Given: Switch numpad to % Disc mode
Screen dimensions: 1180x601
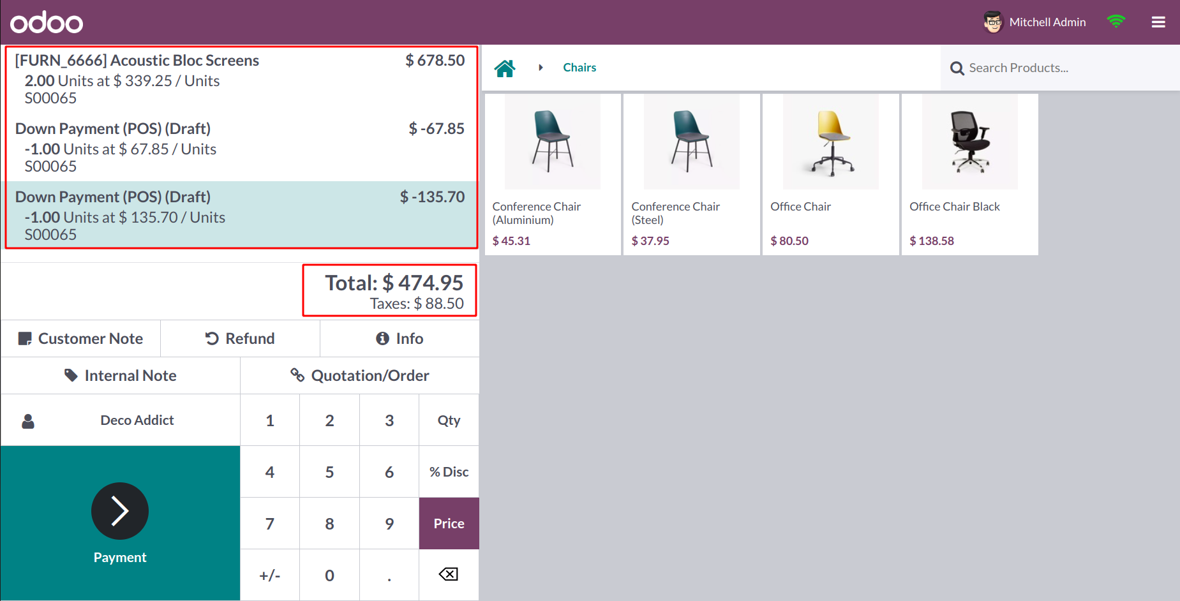Looking at the screenshot, I should coord(449,471).
